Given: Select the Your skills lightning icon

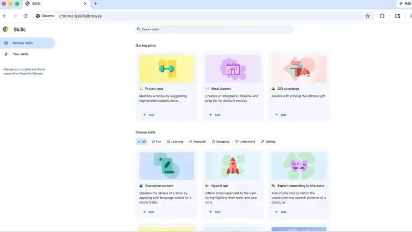Looking at the screenshot, I should pos(6,54).
